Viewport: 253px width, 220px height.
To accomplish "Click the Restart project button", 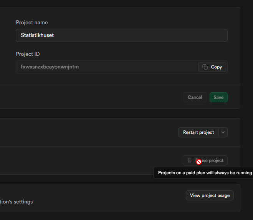I will tap(198, 132).
